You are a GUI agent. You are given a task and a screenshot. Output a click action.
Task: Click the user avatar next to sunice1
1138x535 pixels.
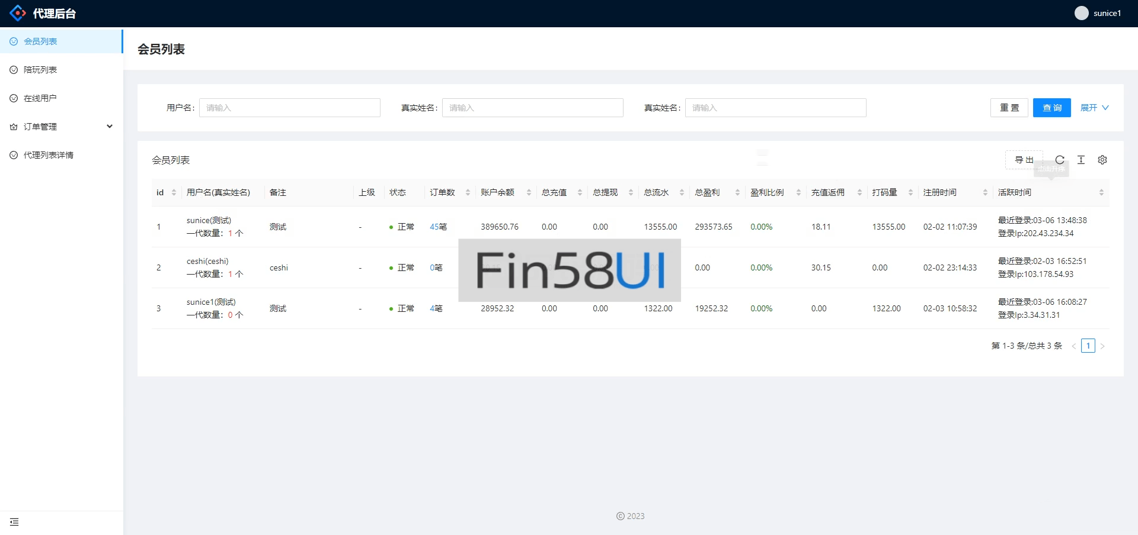point(1082,12)
